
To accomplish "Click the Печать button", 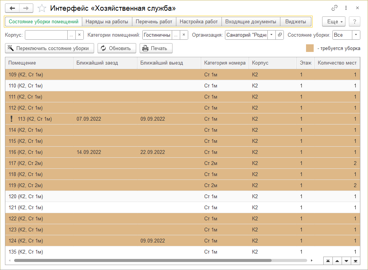I will [x=156, y=48].
